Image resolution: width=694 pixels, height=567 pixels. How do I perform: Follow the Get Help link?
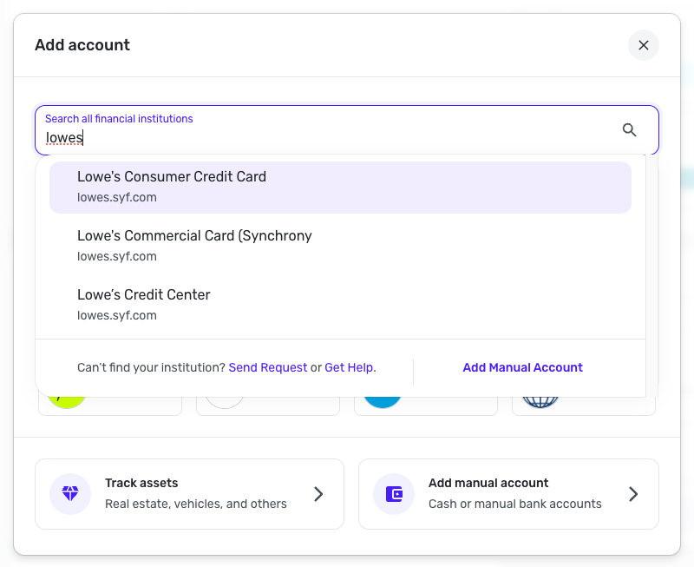[x=349, y=367]
